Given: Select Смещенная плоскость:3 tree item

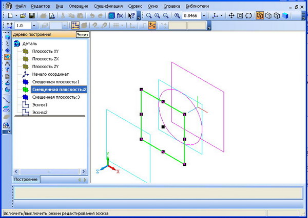Looking at the screenshot, I should (56, 97).
